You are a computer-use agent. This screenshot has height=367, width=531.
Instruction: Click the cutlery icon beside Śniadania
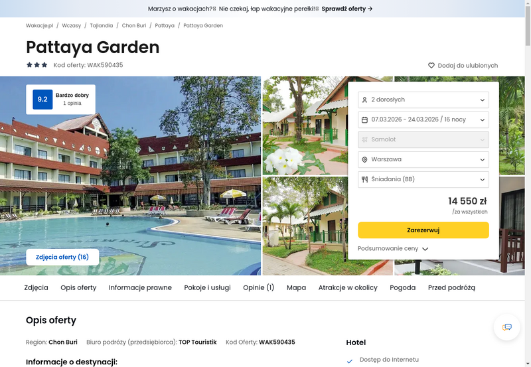coord(364,179)
